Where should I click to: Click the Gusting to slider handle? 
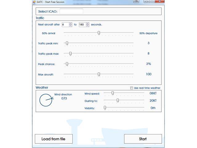click(x=118, y=101)
